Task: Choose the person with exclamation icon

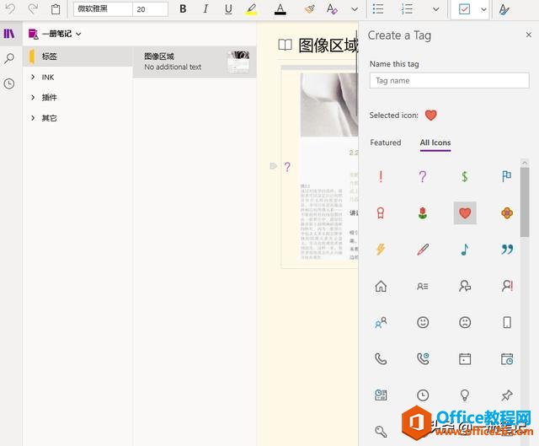Action: coord(507,286)
